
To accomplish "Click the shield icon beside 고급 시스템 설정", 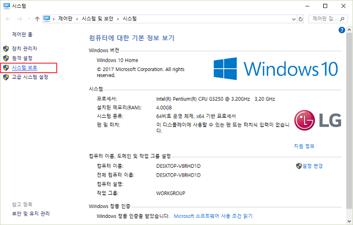I will pyautogui.click(x=6, y=77).
